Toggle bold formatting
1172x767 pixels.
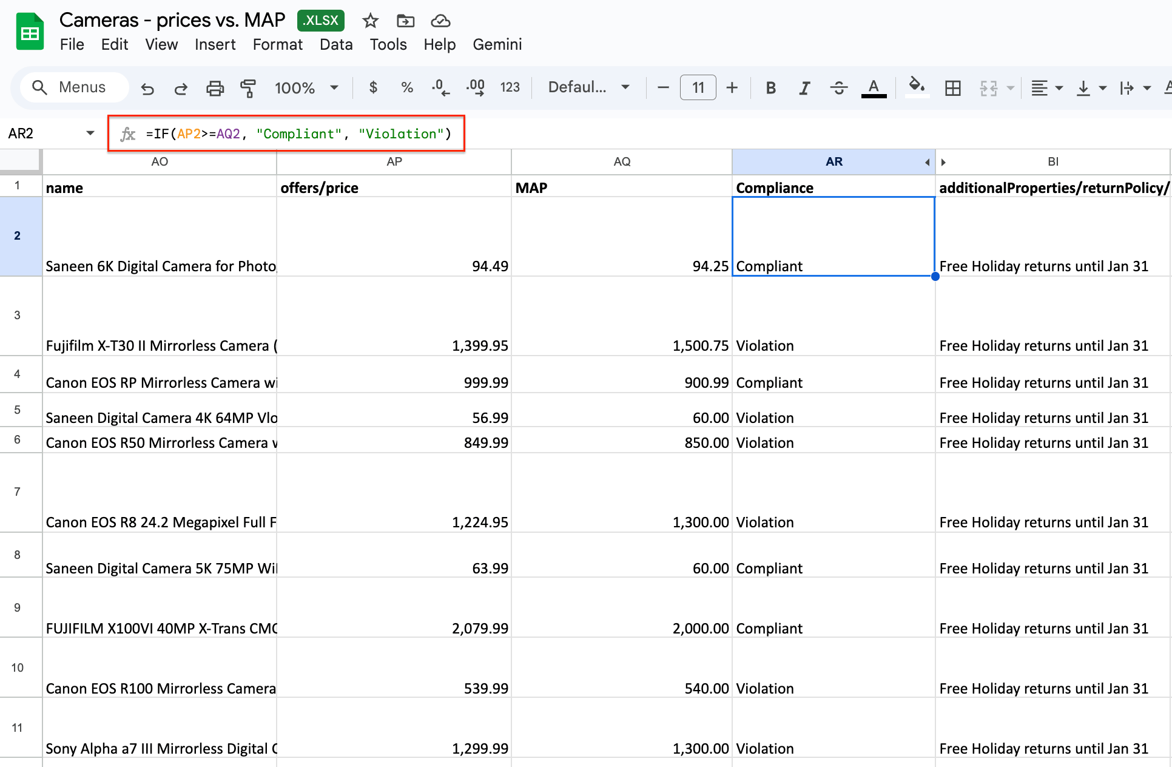click(770, 89)
